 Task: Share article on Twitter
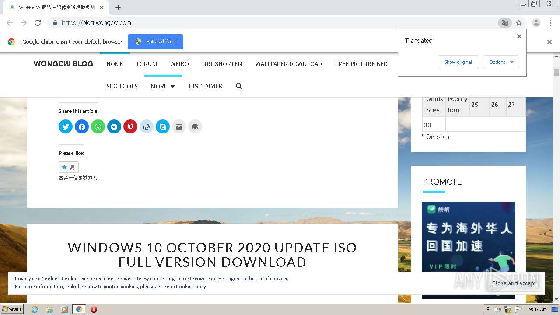click(66, 127)
